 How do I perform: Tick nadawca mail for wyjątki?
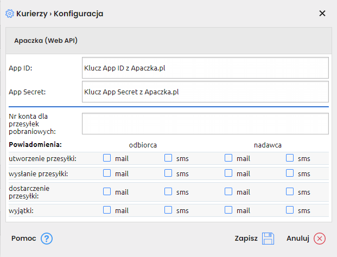click(x=228, y=210)
